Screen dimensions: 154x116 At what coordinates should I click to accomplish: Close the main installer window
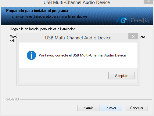(x=148, y=2)
